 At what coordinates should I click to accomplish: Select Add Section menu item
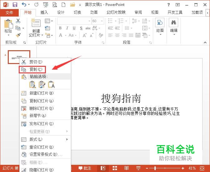tap(45, 115)
